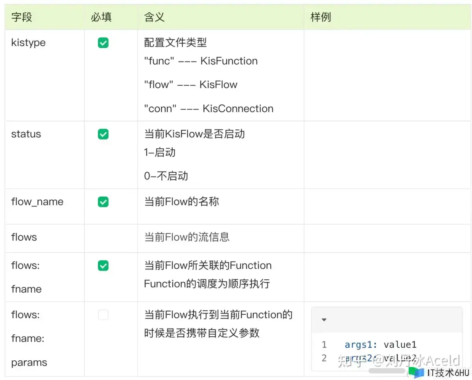This screenshot has height=380, width=472.
Task: Select the kistype field name cell
Action: (28, 42)
